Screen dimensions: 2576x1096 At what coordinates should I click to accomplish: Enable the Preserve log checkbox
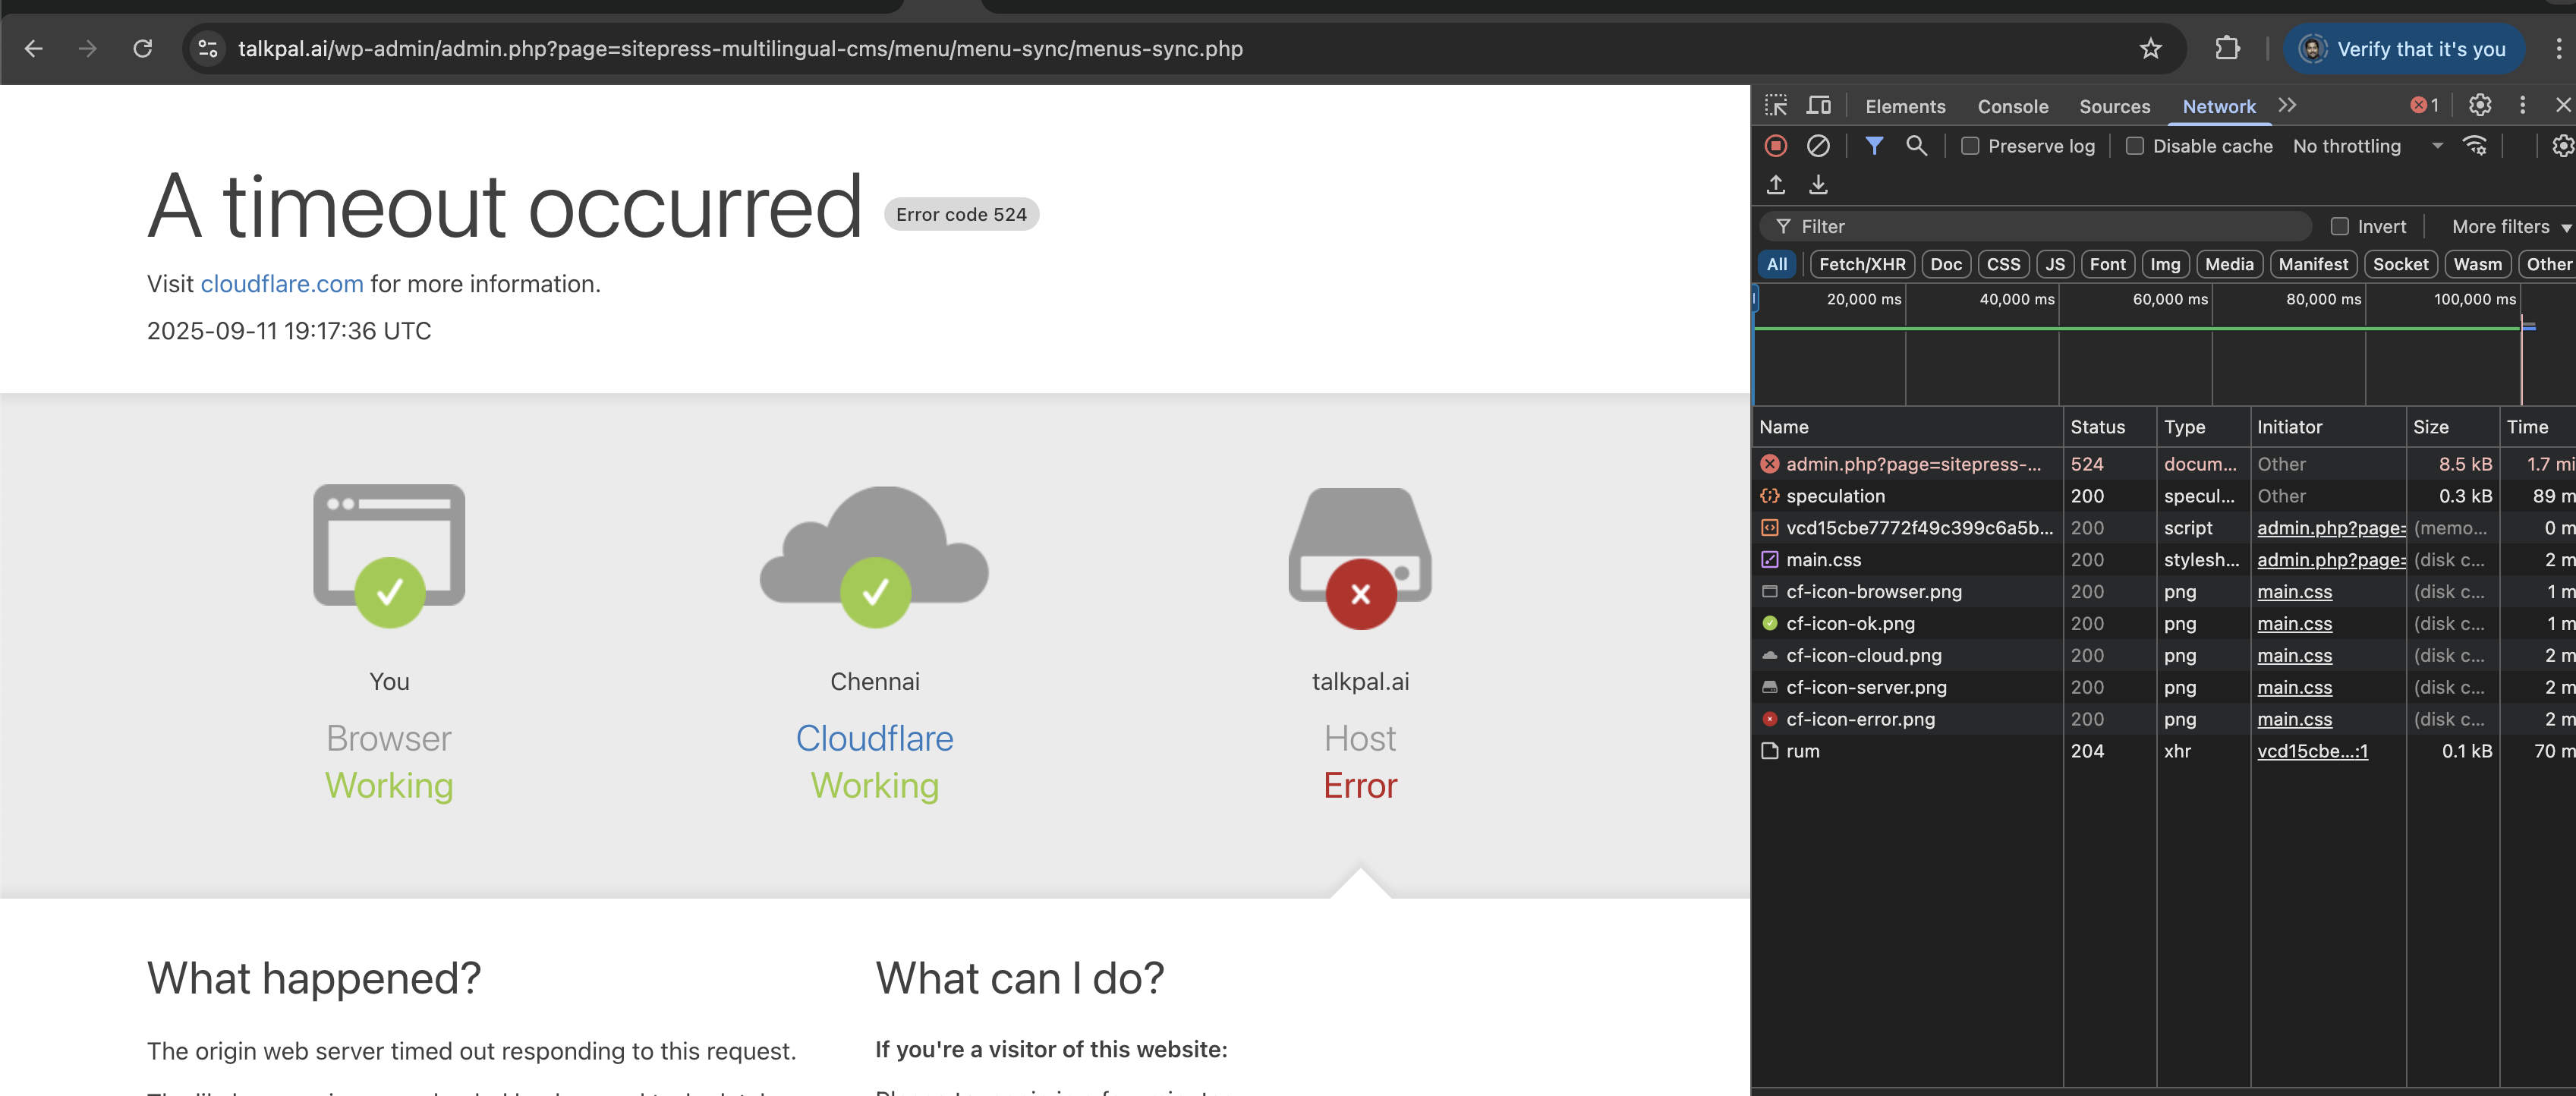tap(1970, 146)
